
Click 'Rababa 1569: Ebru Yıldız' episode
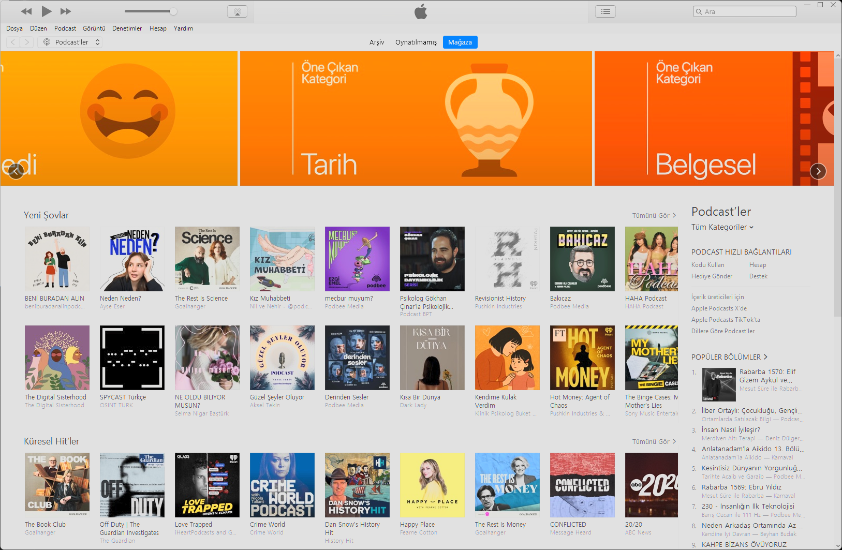(x=742, y=487)
